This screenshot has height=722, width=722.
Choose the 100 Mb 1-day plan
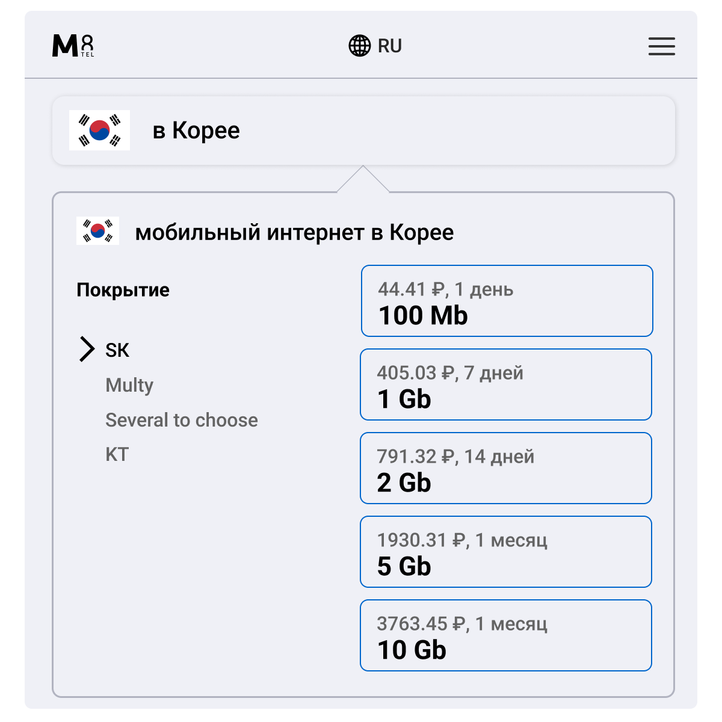click(x=507, y=301)
